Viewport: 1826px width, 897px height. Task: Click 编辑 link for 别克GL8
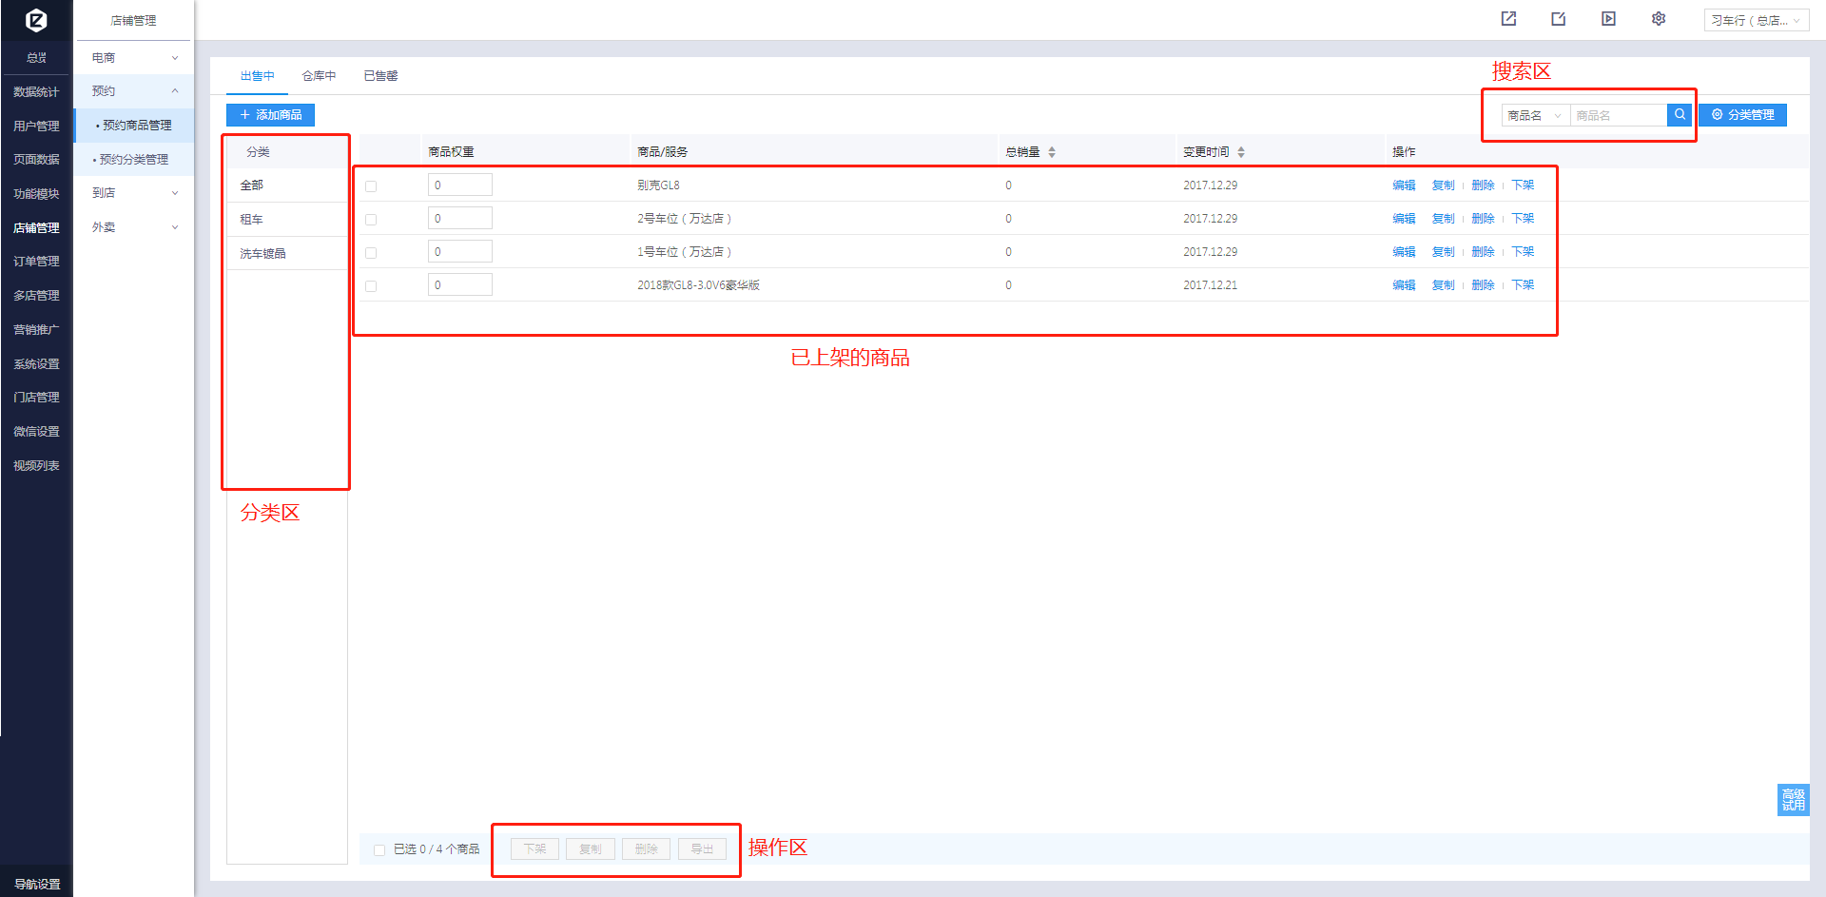coord(1404,185)
